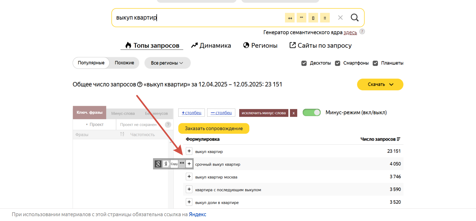Click the help icon near 'Проект не сохранен'
This screenshot has width=476, height=221.
[x=168, y=125]
